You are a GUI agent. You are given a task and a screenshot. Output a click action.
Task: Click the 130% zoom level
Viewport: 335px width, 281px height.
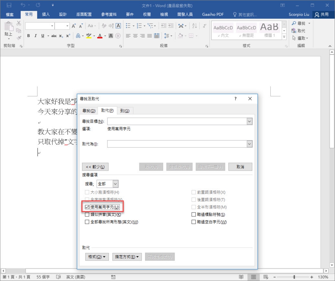(323, 277)
